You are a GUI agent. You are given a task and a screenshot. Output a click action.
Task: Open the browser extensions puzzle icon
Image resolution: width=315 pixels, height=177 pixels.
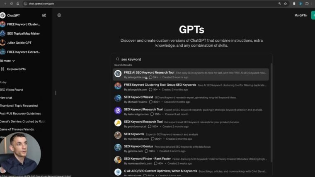307,4
